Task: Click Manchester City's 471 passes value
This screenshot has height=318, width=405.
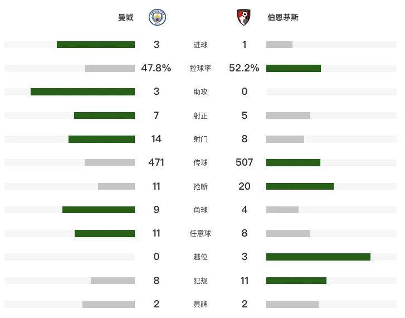Action: (x=156, y=162)
